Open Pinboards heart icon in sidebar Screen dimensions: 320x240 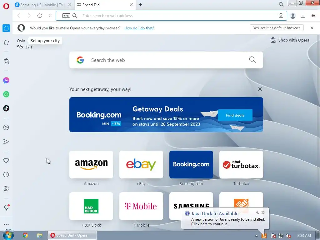click(x=6, y=160)
